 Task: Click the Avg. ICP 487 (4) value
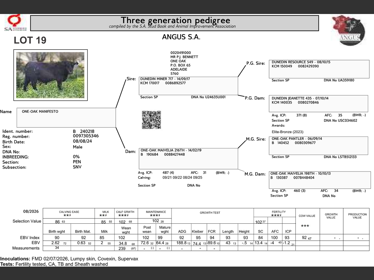coord(168,173)
